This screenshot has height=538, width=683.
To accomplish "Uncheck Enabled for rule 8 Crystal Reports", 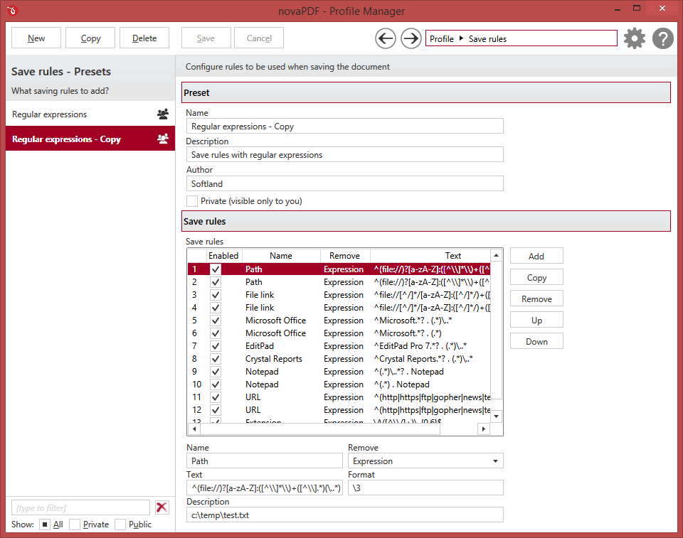I will coord(215,359).
